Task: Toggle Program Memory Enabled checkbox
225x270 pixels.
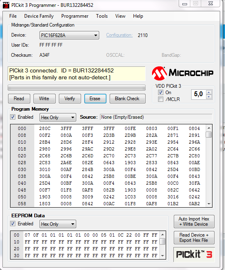Action: point(12,117)
